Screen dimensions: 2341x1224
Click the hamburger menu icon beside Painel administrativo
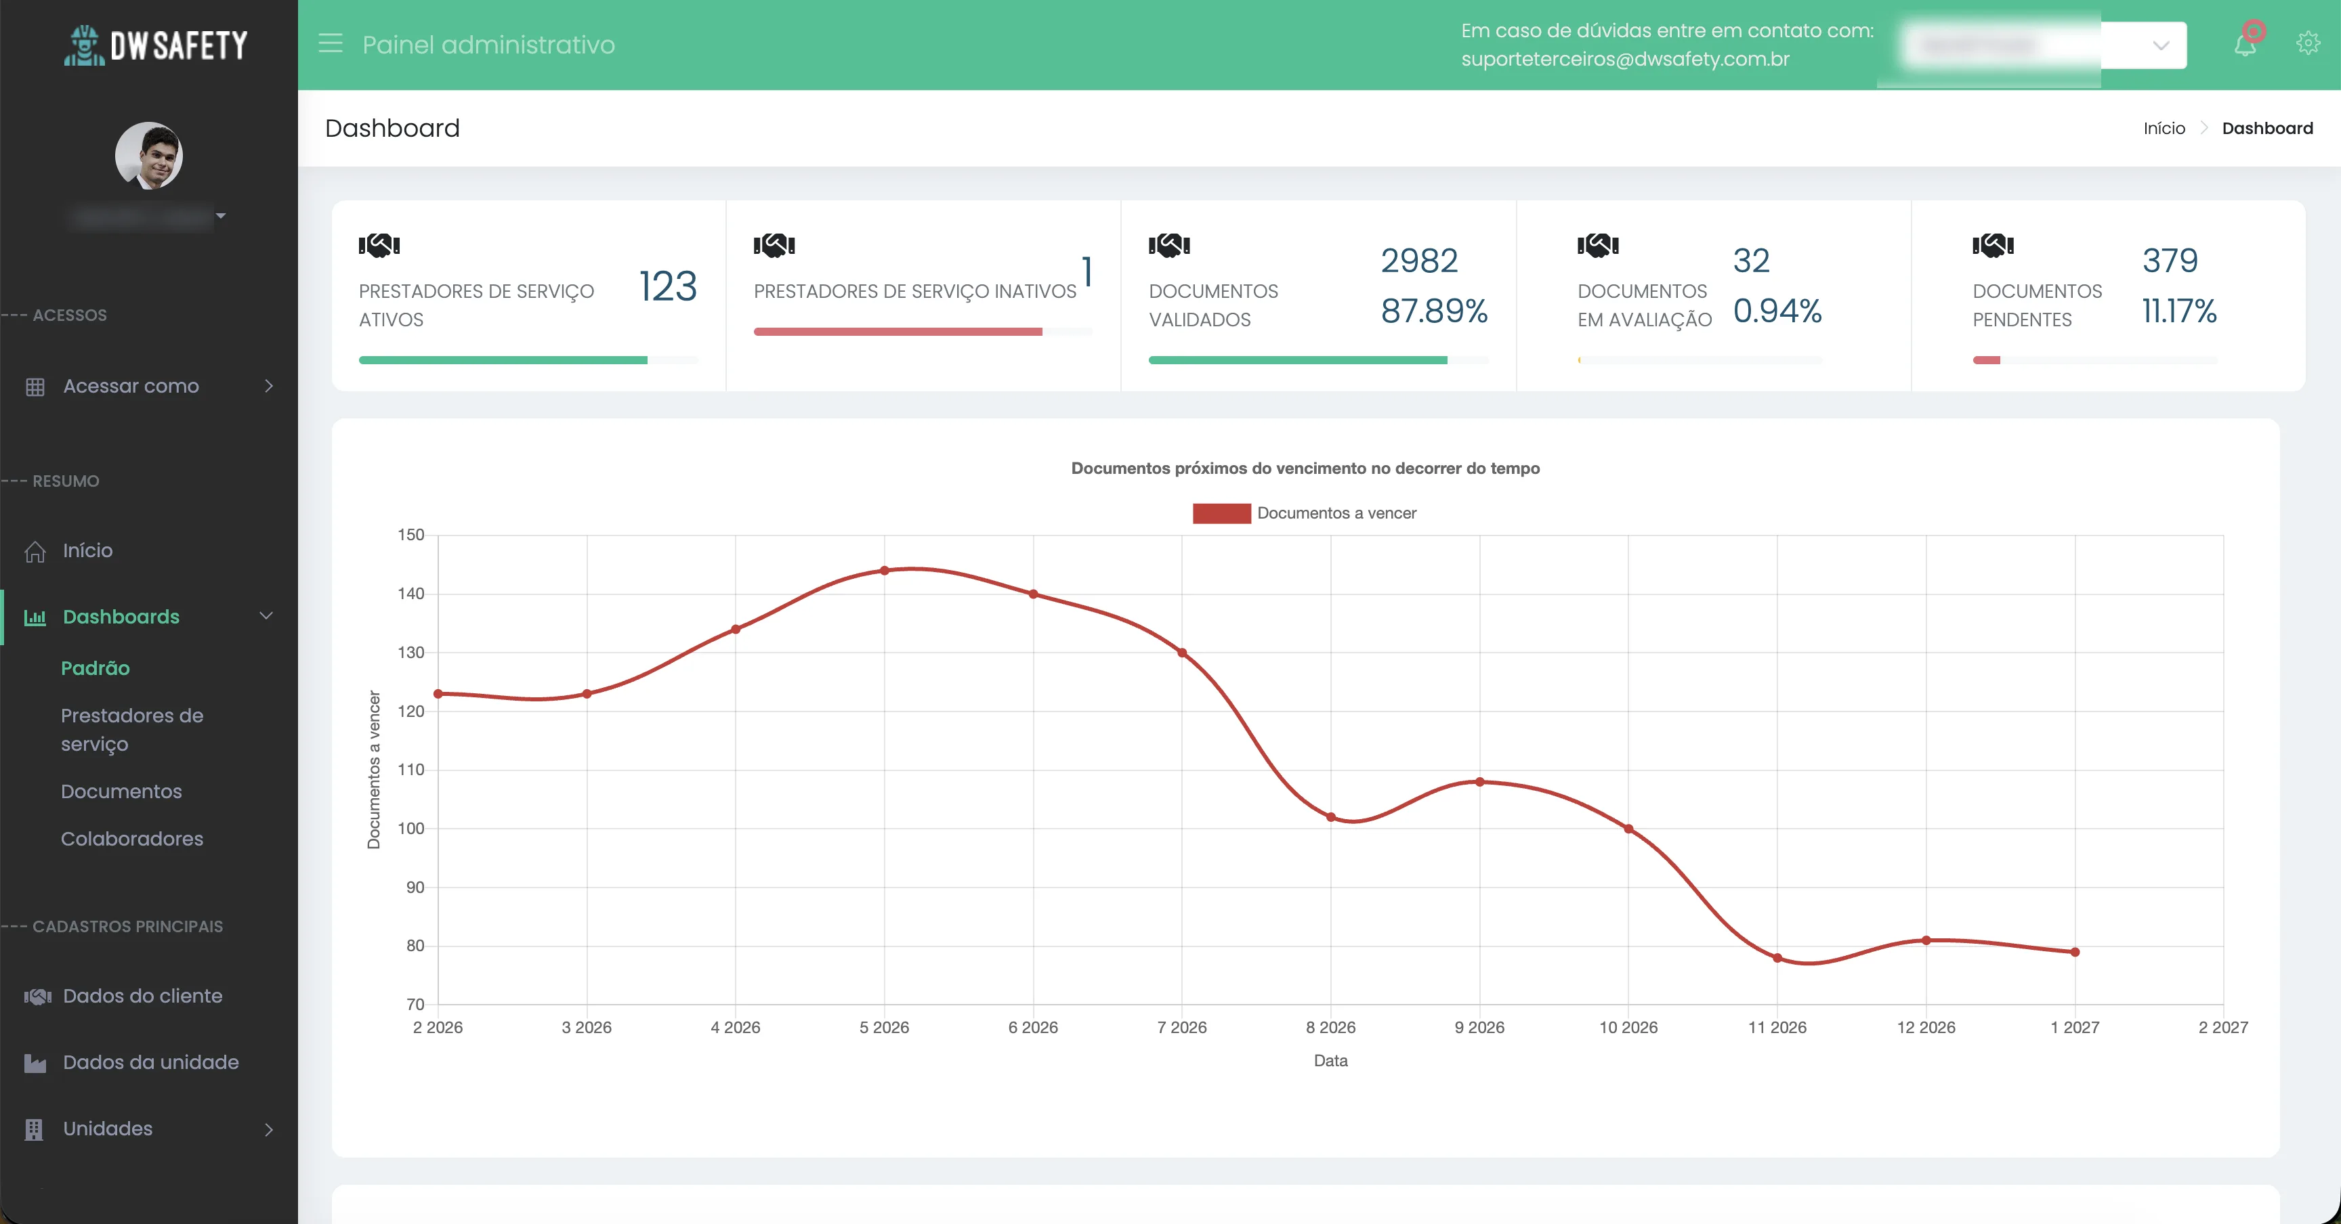[330, 43]
